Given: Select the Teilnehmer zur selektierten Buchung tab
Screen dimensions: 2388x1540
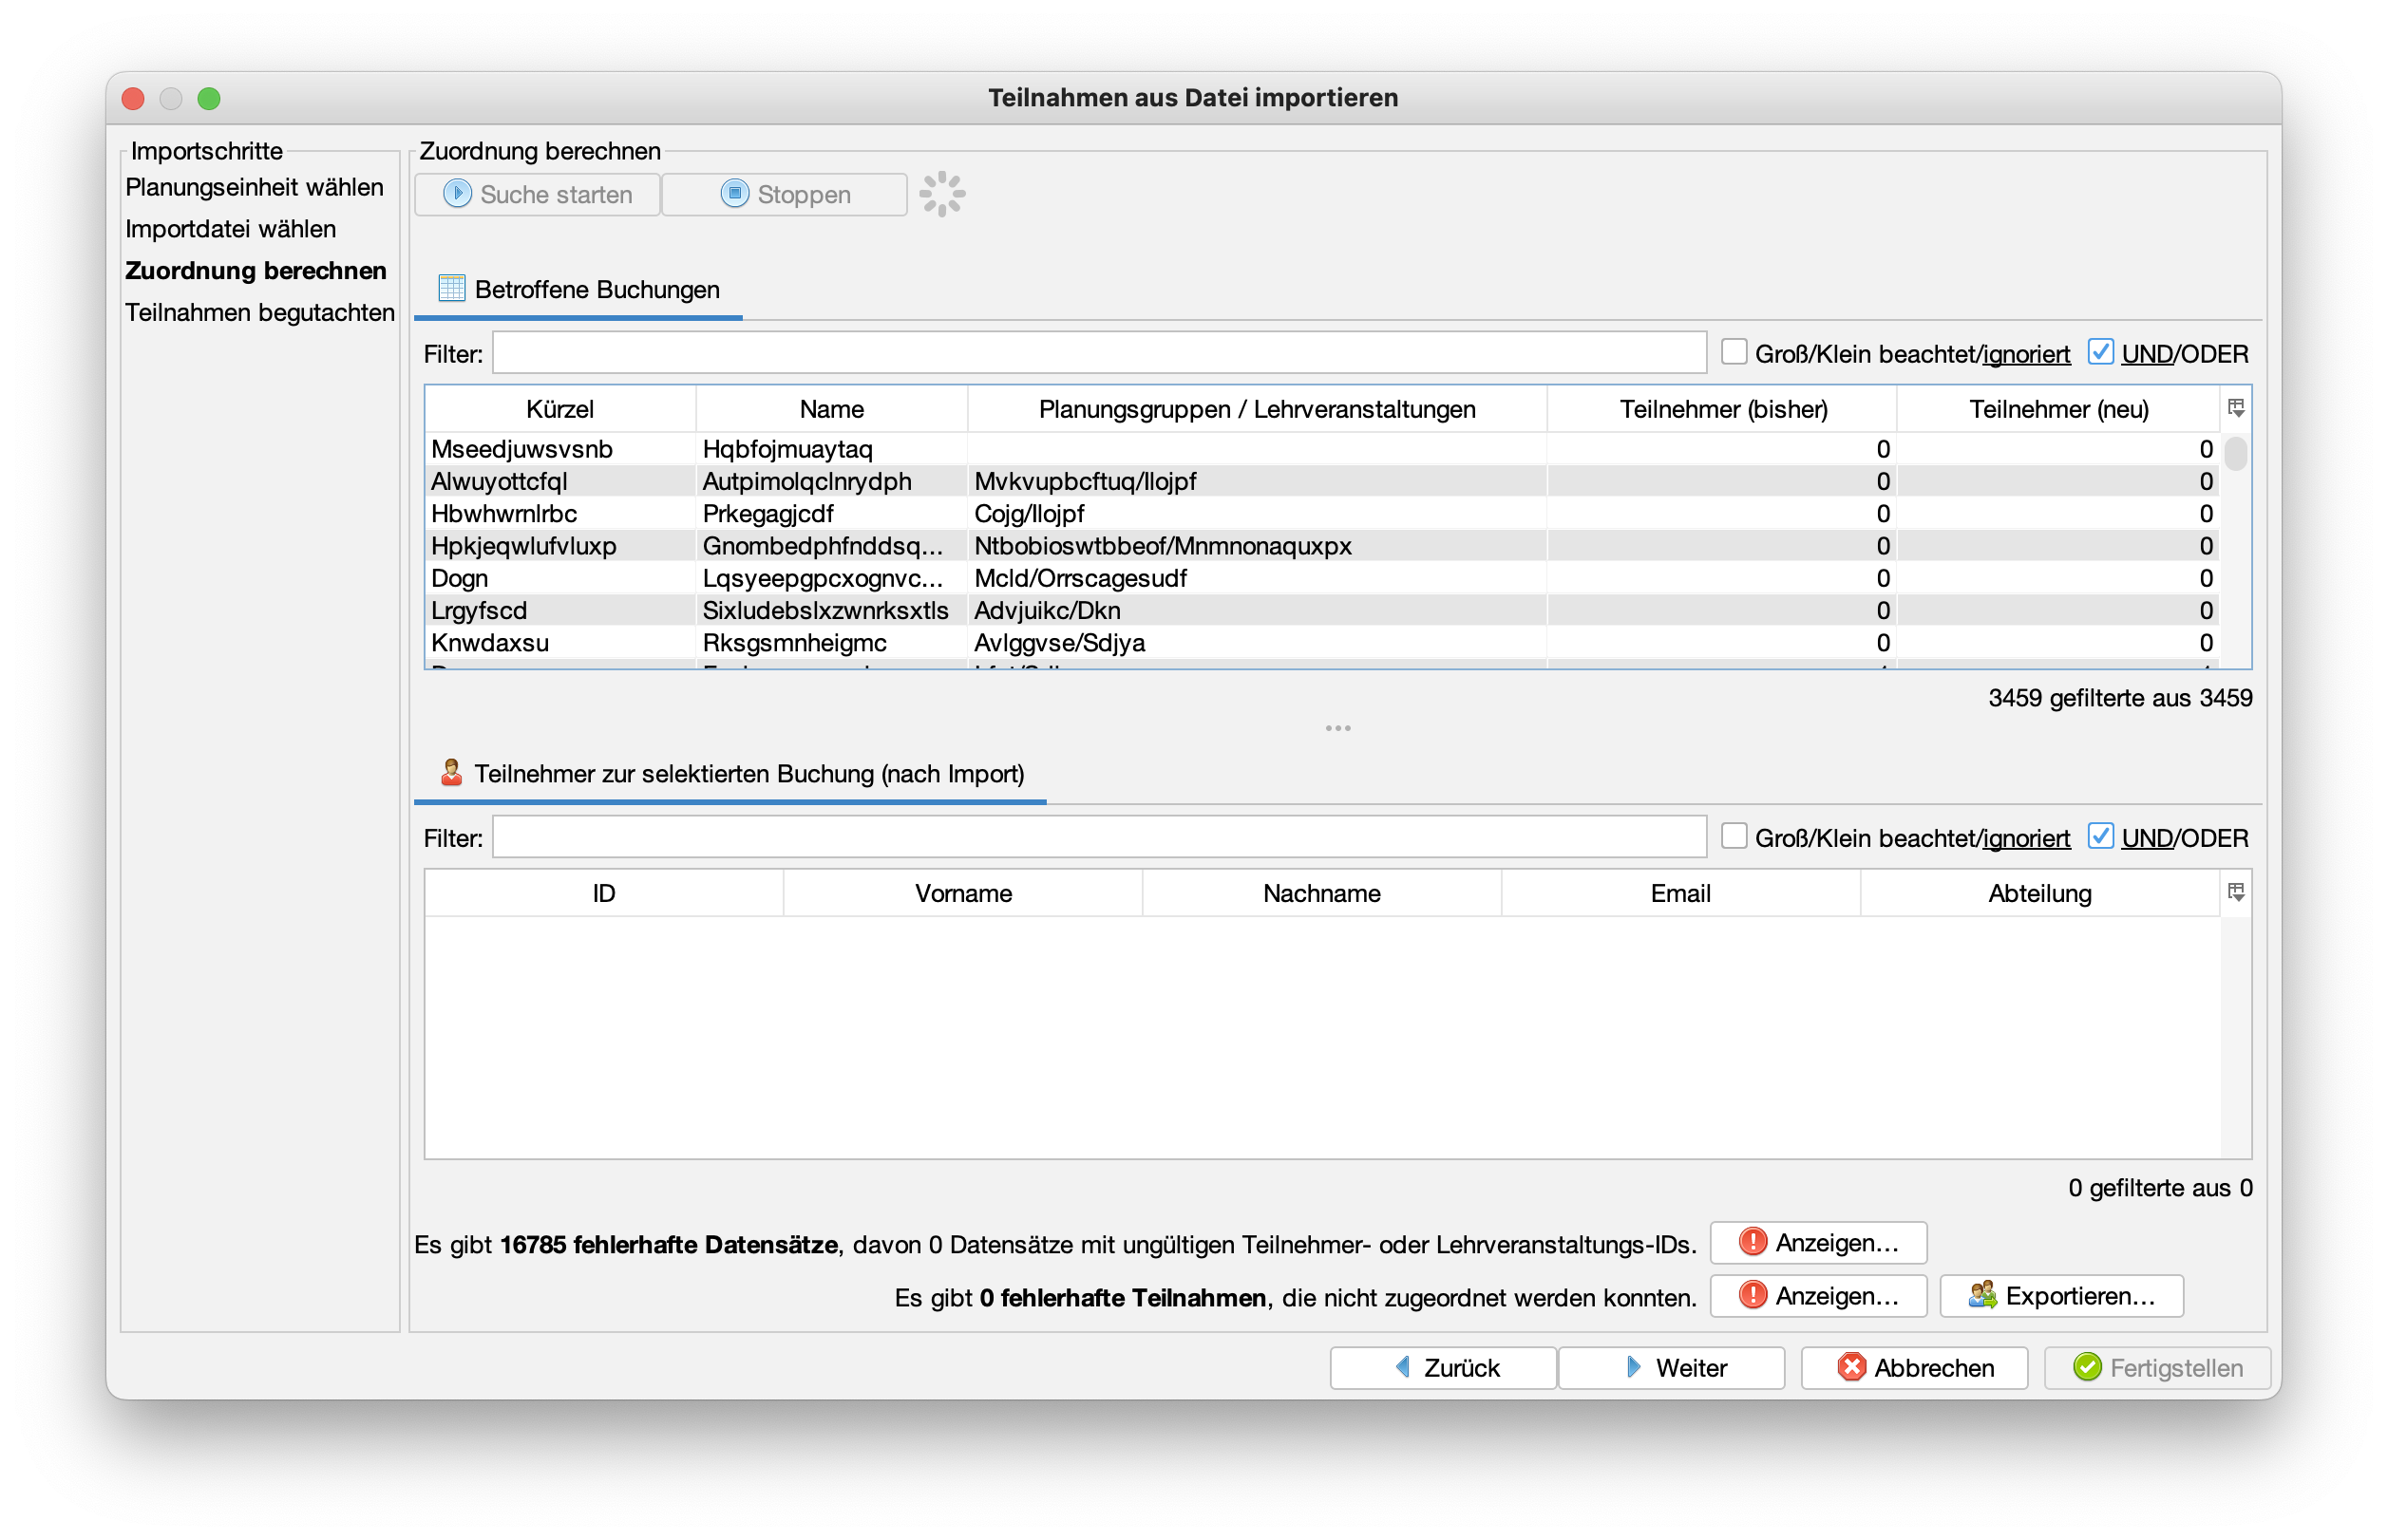Looking at the screenshot, I should 748,774.
